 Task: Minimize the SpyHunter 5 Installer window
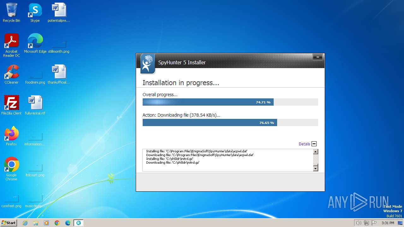tap(318, 57)
